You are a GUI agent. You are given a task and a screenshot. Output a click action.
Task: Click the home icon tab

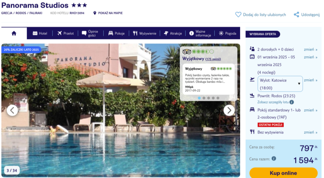(x=14, y=33)
